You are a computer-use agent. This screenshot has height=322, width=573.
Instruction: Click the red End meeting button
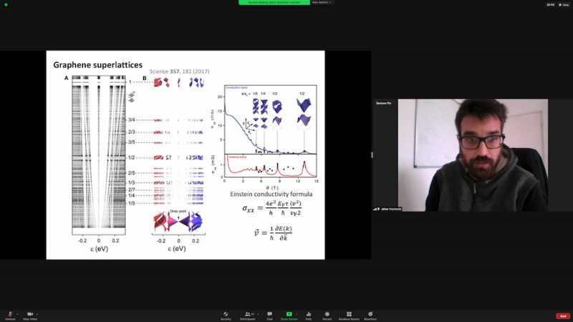click(x=562, y=316)
